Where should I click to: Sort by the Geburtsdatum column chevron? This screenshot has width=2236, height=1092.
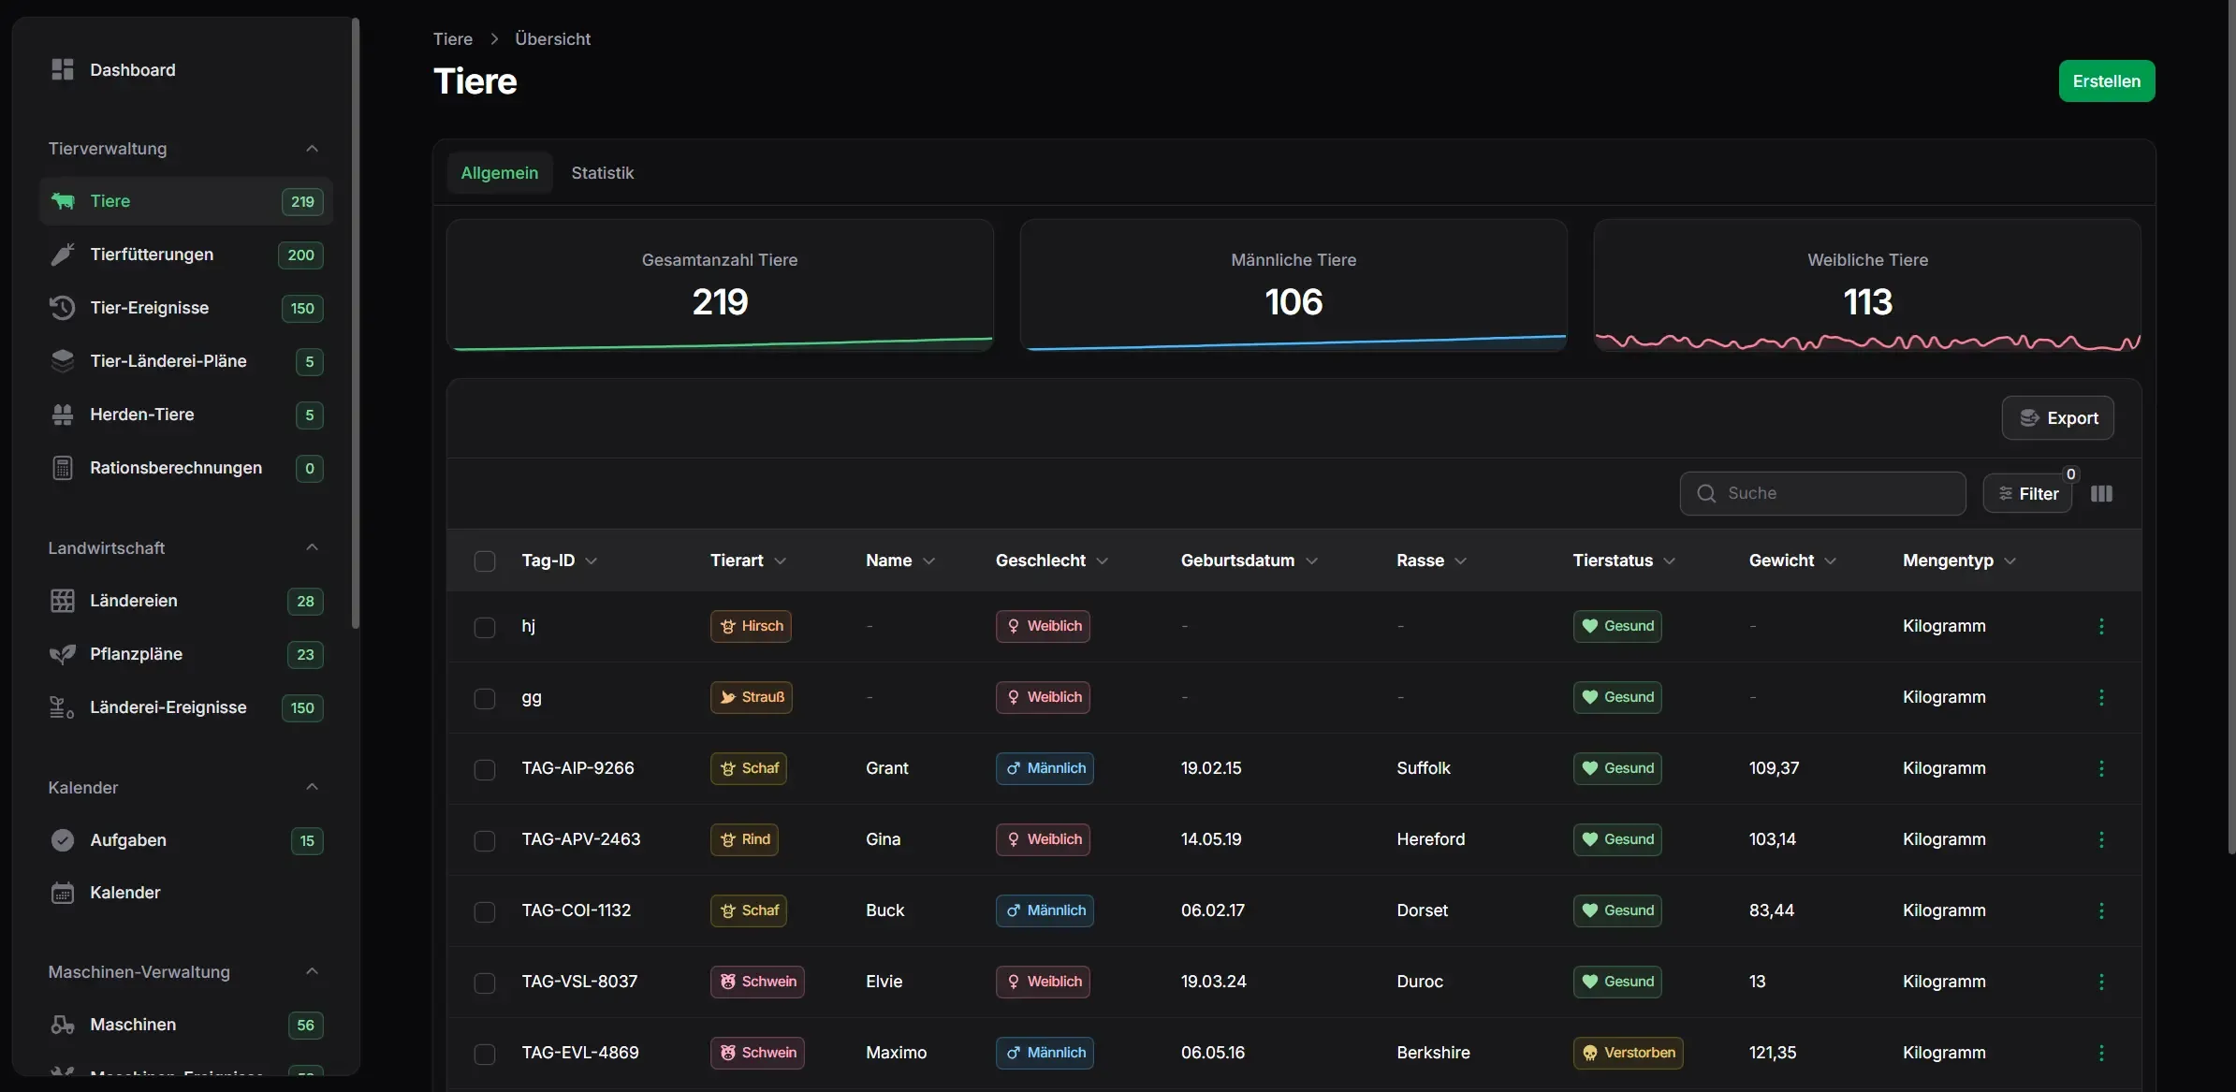[x=1311, y=561]
